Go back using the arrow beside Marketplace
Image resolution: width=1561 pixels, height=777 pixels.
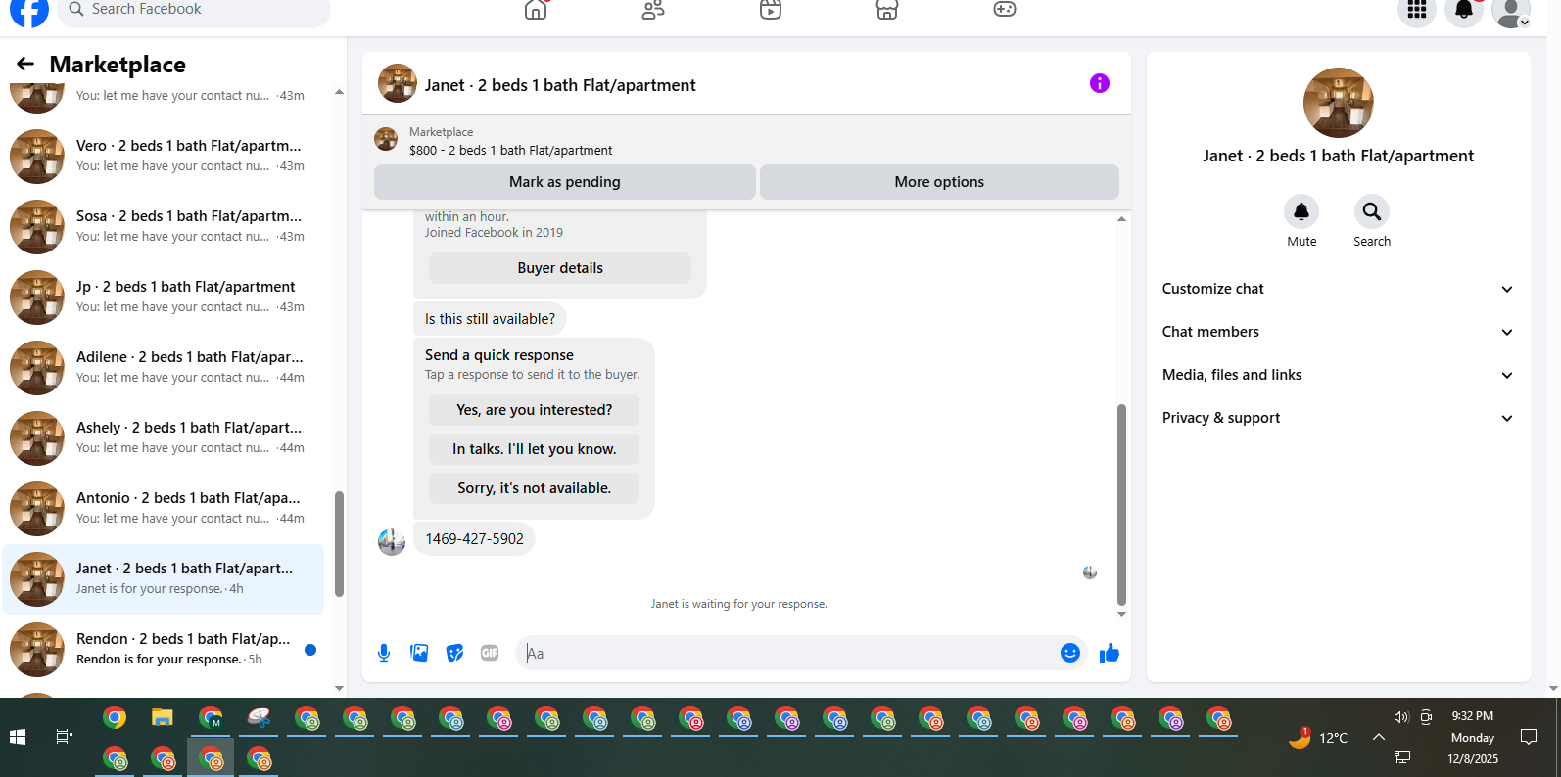point(25,65)
